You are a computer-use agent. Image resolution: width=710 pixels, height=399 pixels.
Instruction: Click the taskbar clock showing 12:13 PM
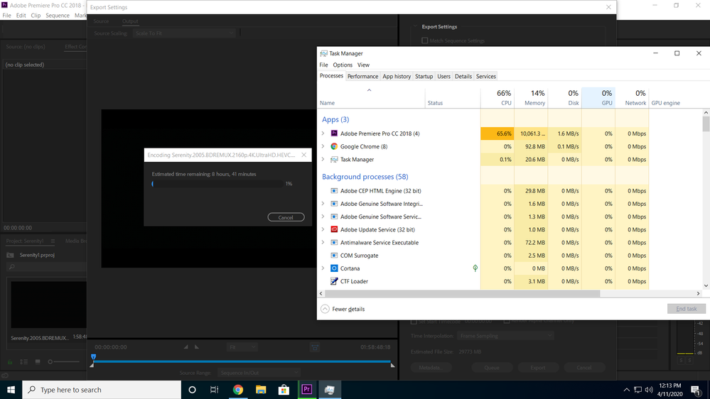click(670, 390)
